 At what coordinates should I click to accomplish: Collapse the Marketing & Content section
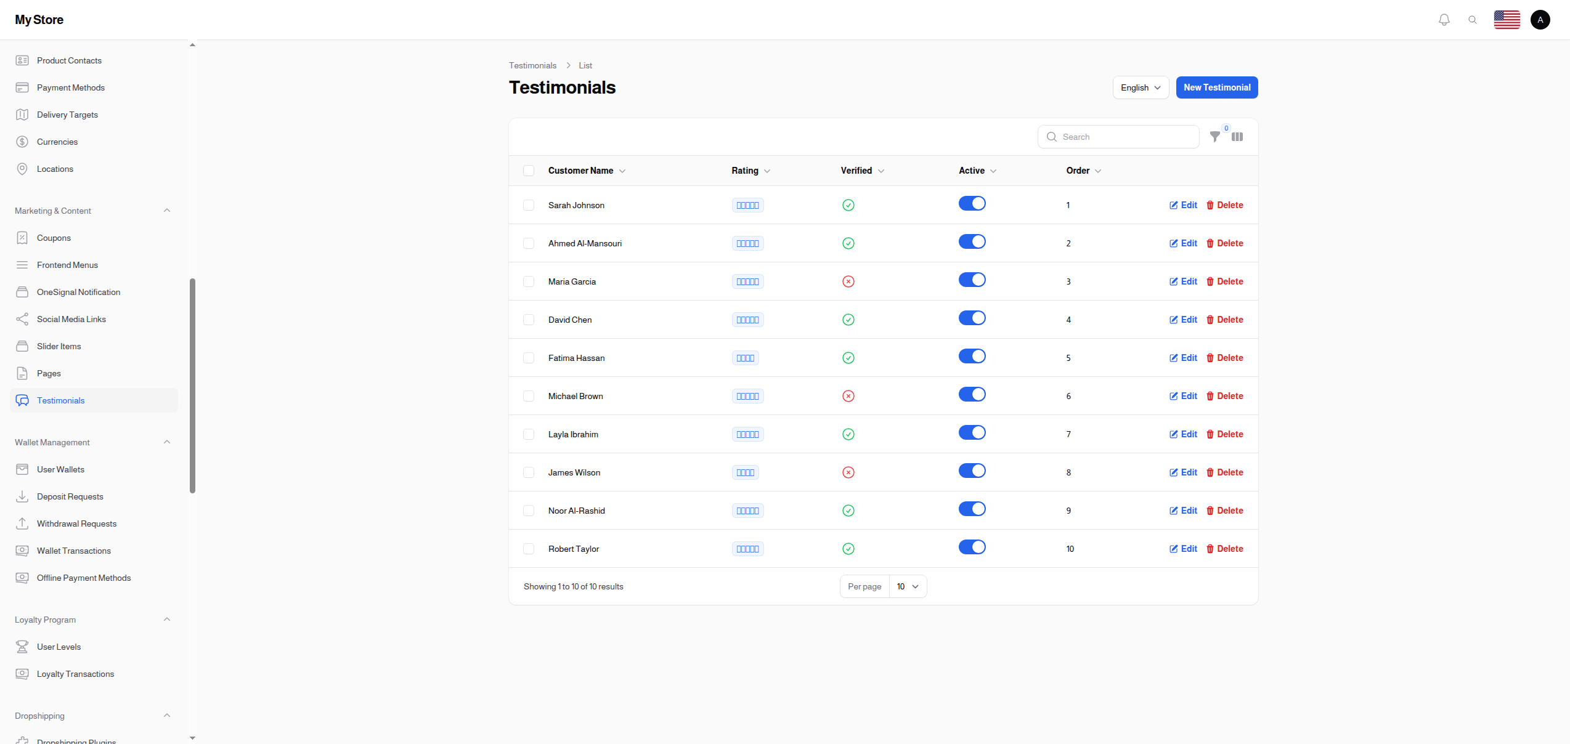tap(166, 210)
